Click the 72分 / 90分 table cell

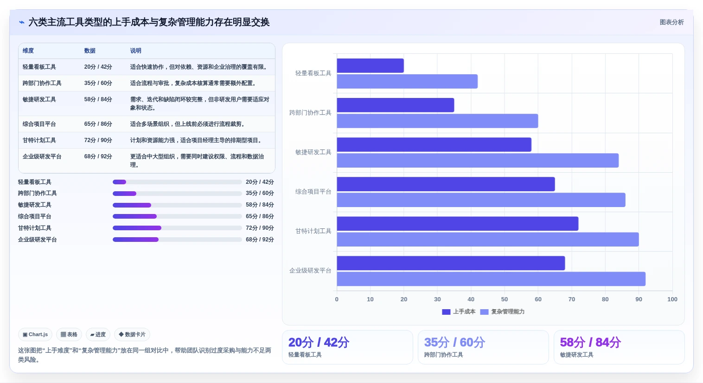(98, 140)
